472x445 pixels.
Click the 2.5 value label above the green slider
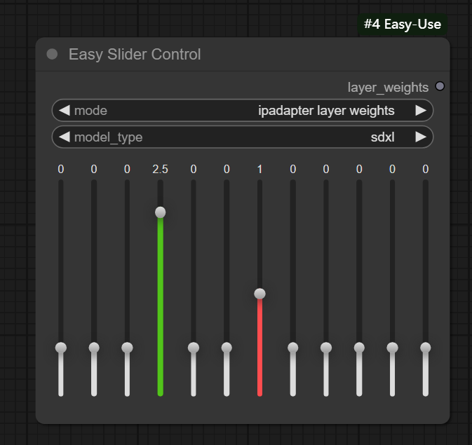pos(160,169)
